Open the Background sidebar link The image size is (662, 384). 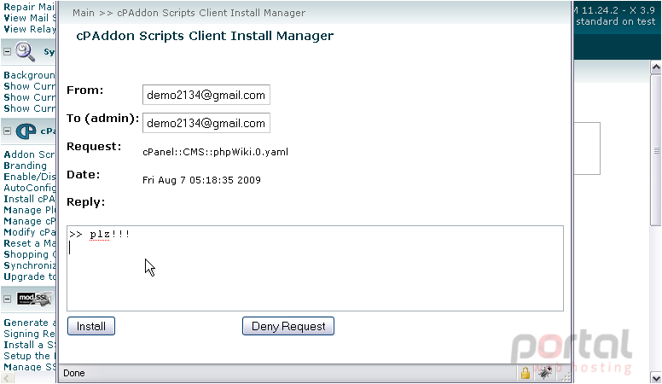click(29, 75)
